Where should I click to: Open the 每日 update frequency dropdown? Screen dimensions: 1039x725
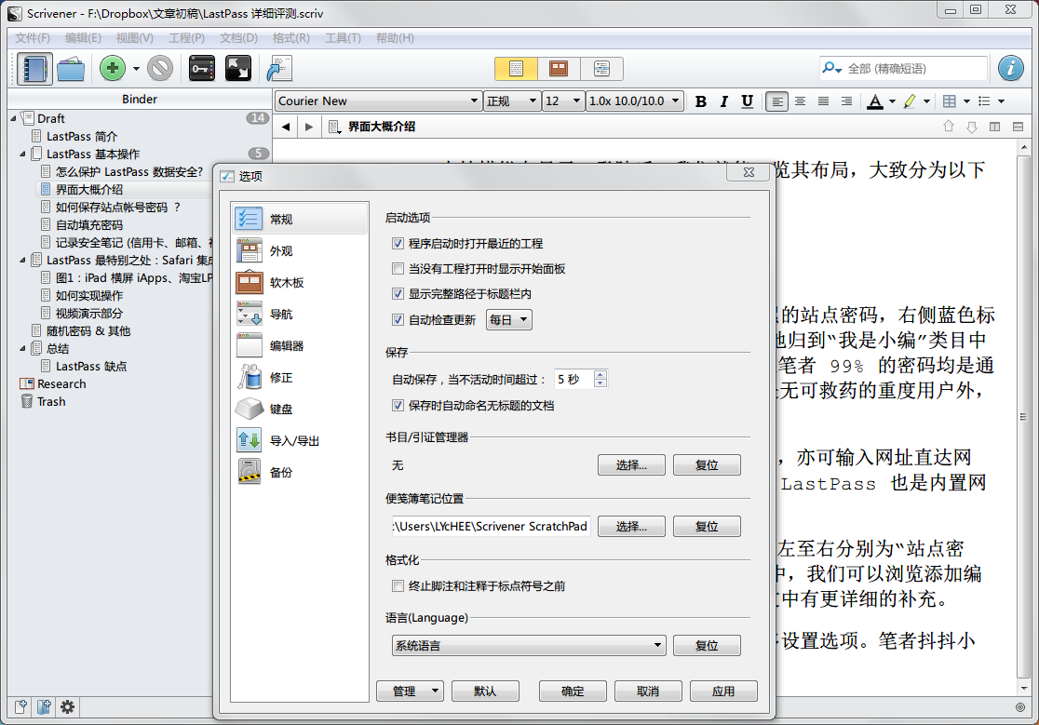point(509,320)
